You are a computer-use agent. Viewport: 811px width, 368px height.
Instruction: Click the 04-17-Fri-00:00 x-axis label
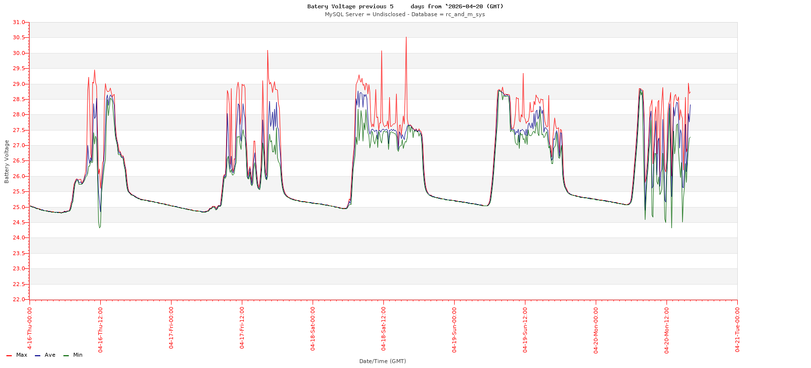171,328
